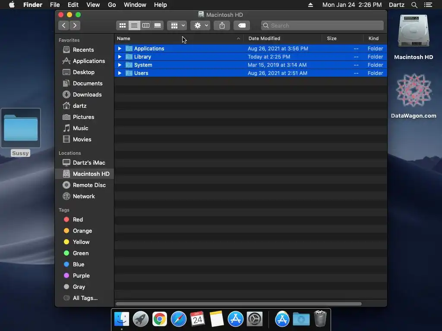Open the Trash in the Dock
This screenshot has height=331, width=442.
(x=320, y=319)
